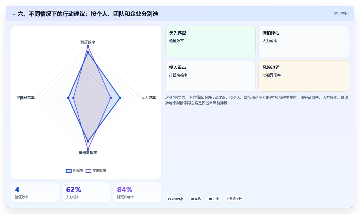360x214 pixels.
Task: Open the 优先匹配 card
Action: 210,42
